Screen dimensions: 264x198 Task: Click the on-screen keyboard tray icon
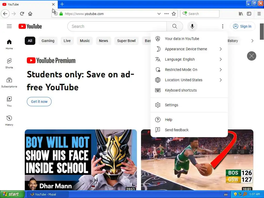tap(226, 194)
